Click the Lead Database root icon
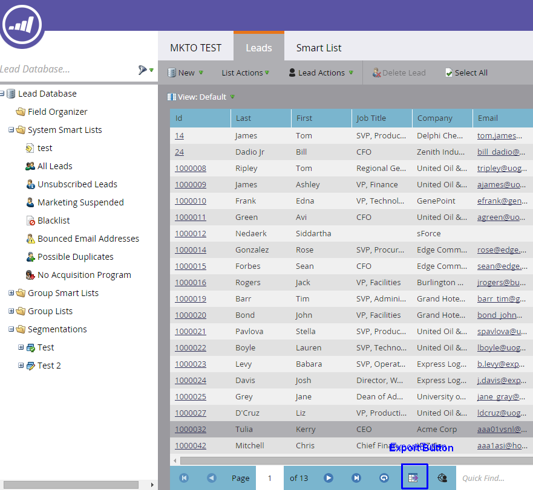The width and height of the screenshot is (533, 490). coord(11,94)
